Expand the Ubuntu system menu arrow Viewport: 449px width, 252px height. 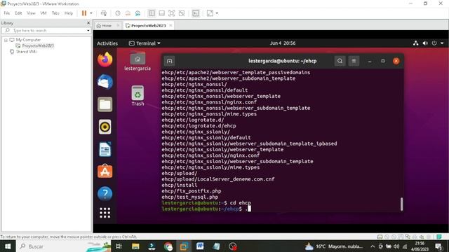(442, 43)
